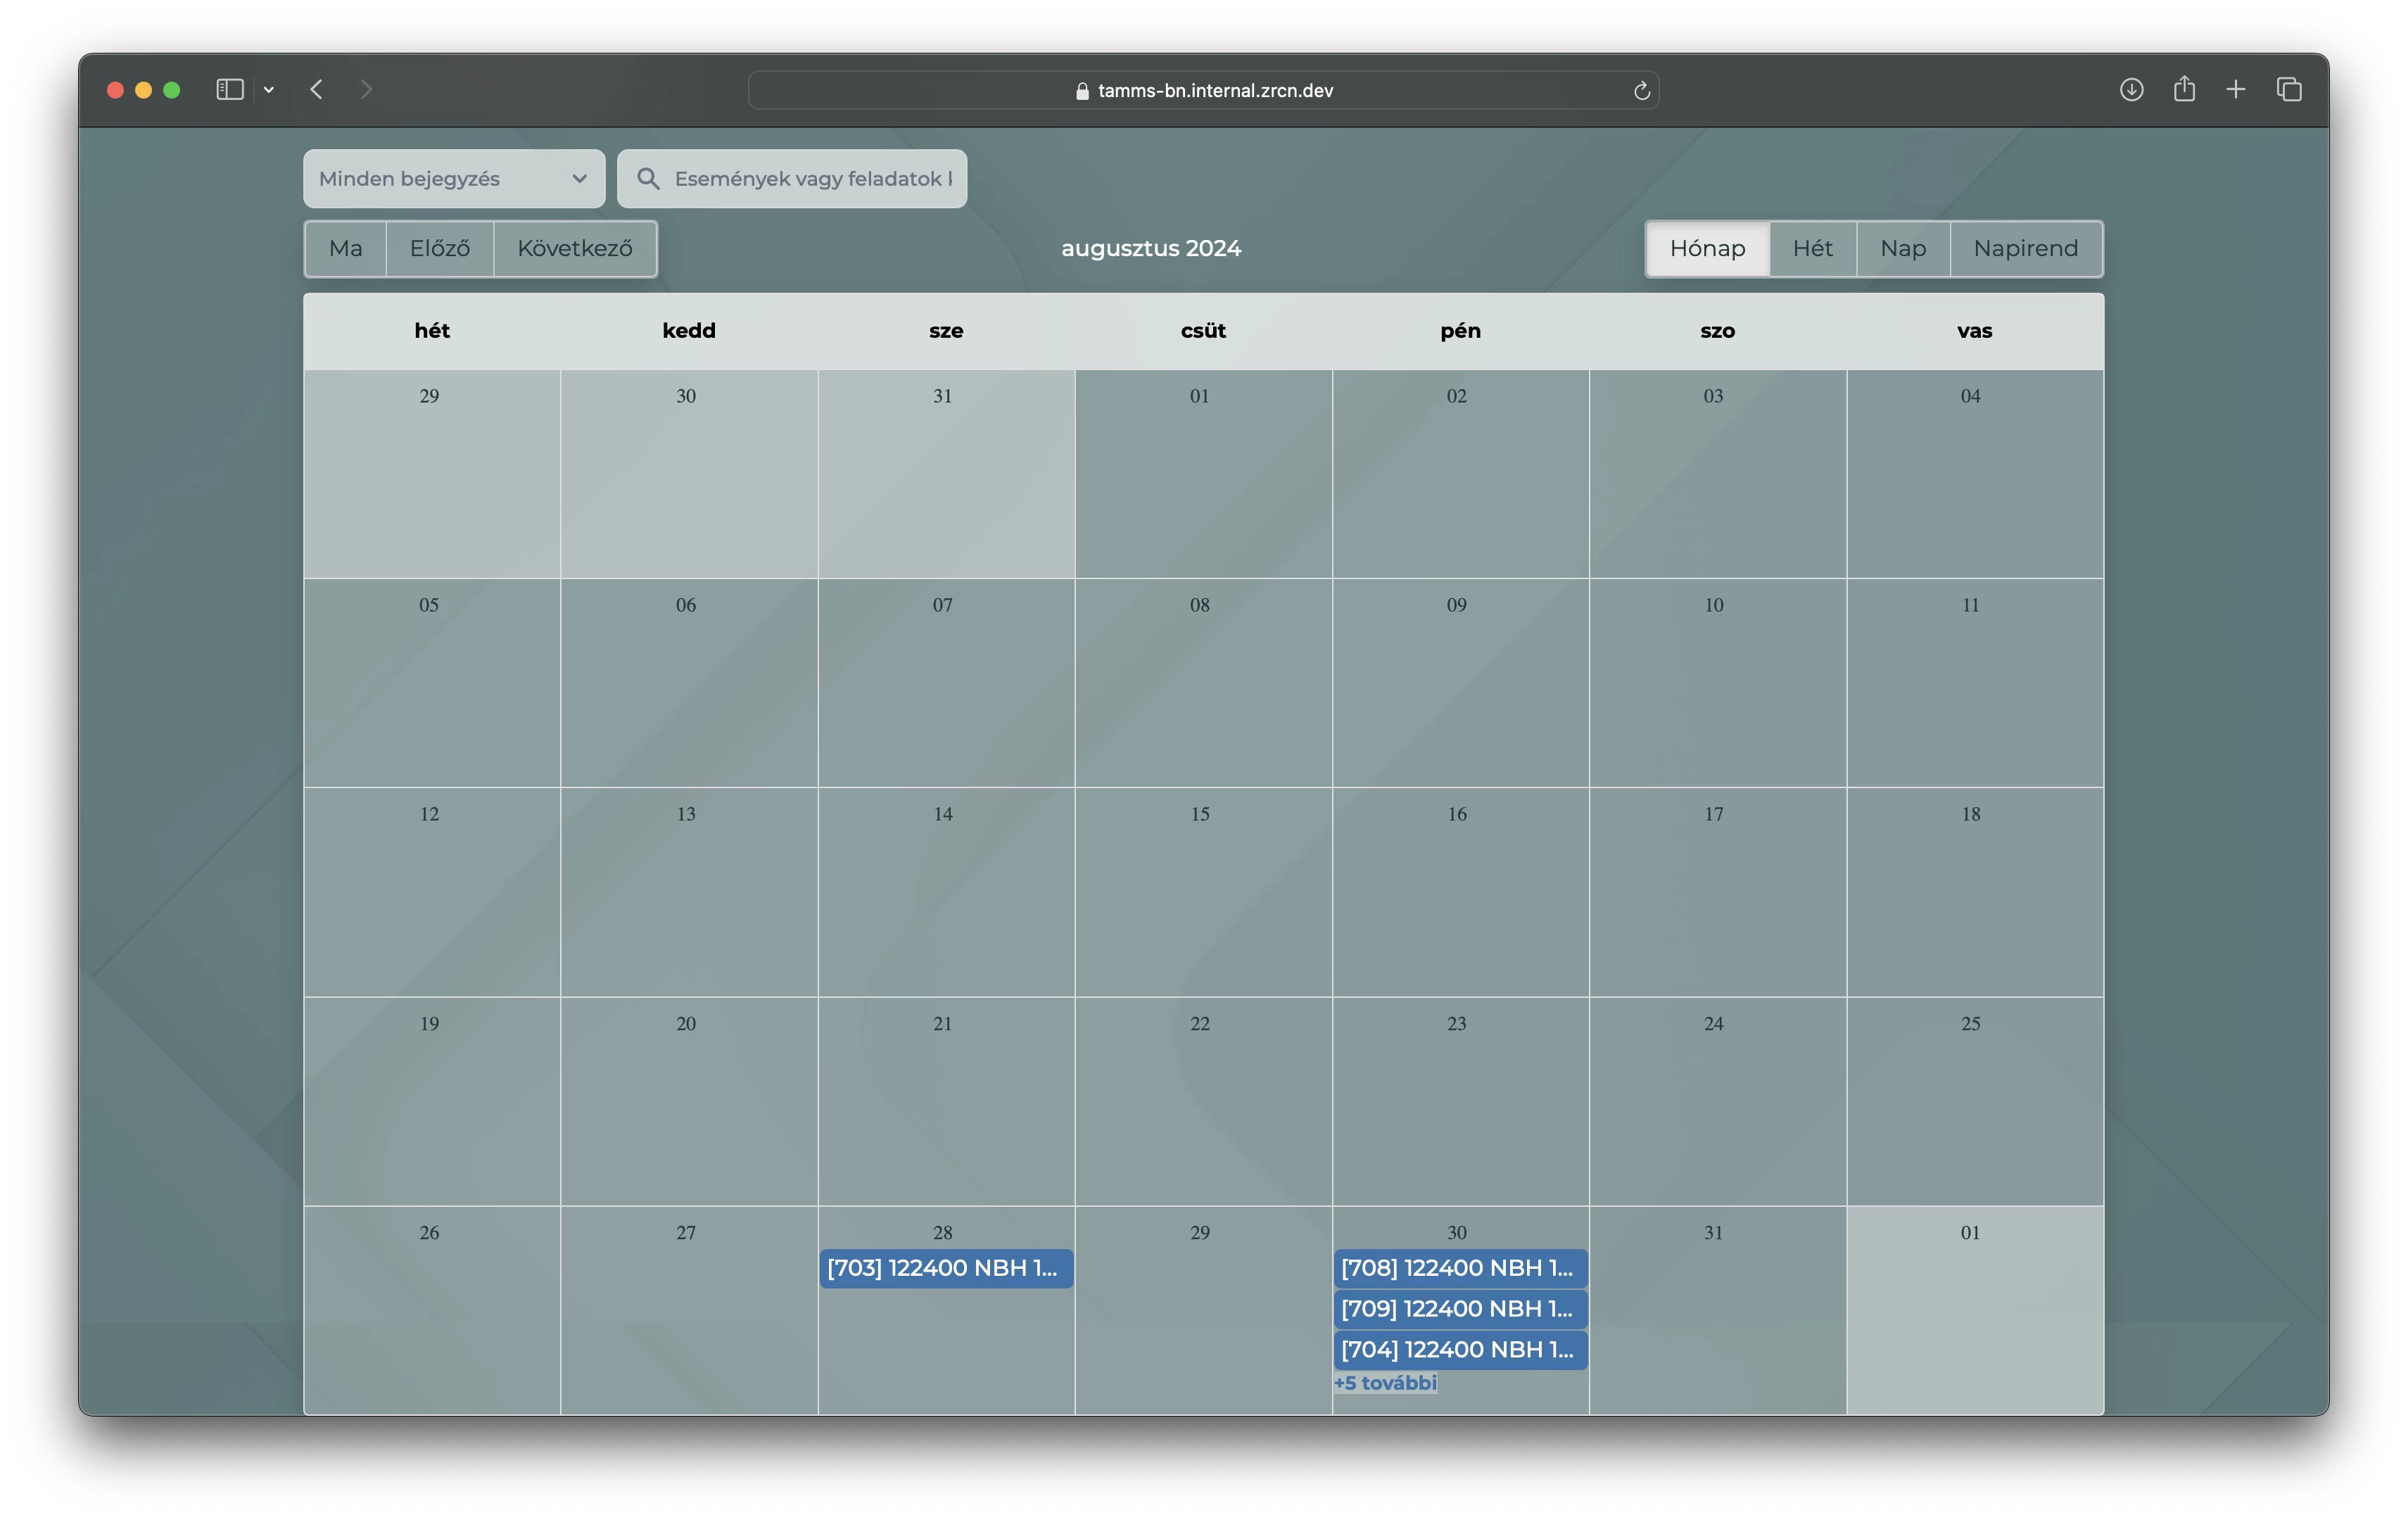
Task: Click the date number 16
Action: (1457, 814)
